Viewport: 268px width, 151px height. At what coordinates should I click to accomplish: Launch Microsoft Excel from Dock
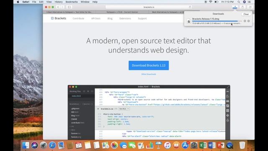tap(203, 146)
